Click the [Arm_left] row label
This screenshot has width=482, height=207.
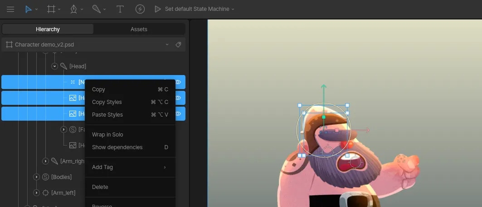tap(63, 193)
